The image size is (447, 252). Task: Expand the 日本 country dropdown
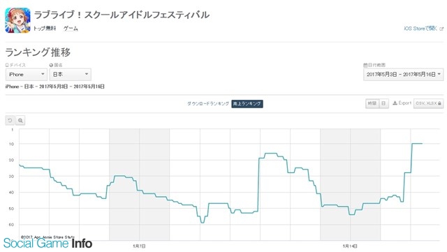[x=70, y=75]
